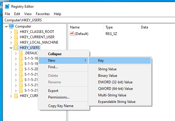The image size is (175, 121).
Task: Click the Registry Editor app icon
Action: (x=7, y=7)
